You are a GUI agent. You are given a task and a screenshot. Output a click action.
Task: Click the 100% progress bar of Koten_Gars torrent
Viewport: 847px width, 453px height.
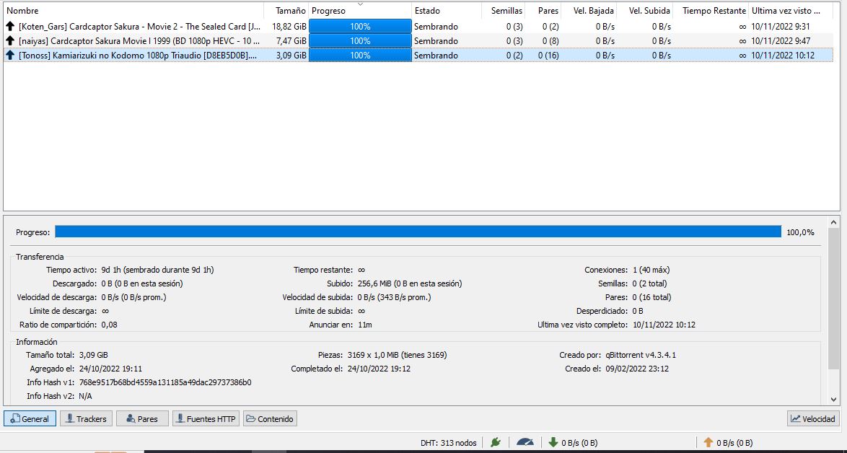[x=360, y=26]
